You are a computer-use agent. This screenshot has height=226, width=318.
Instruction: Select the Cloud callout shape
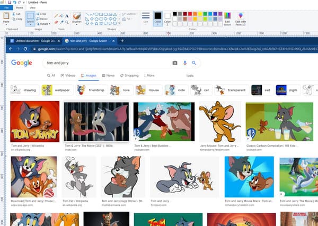(x=115, y=23)
